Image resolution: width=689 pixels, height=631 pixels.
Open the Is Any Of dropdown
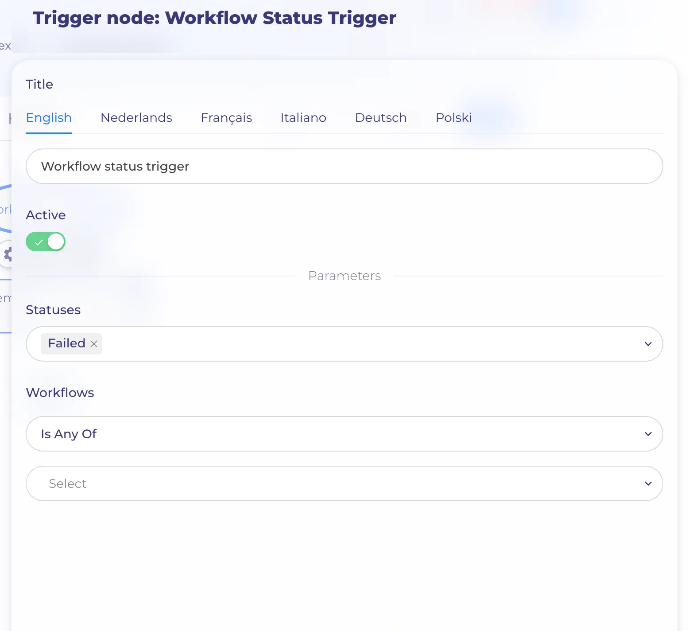344,434
